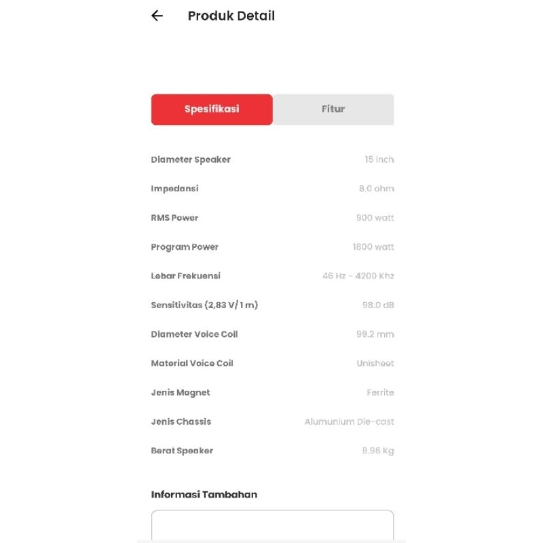Click the 1800 watt value
543x543 pixels.
[x=373, y=247]
